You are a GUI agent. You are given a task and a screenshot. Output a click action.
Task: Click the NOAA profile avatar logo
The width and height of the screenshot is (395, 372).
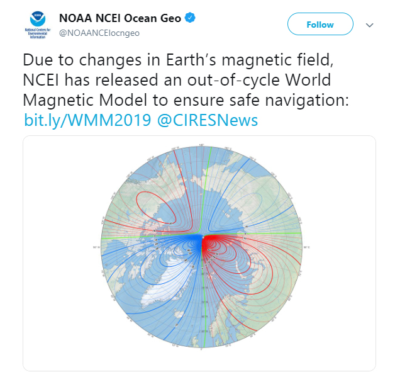click(x=38, y=25)
